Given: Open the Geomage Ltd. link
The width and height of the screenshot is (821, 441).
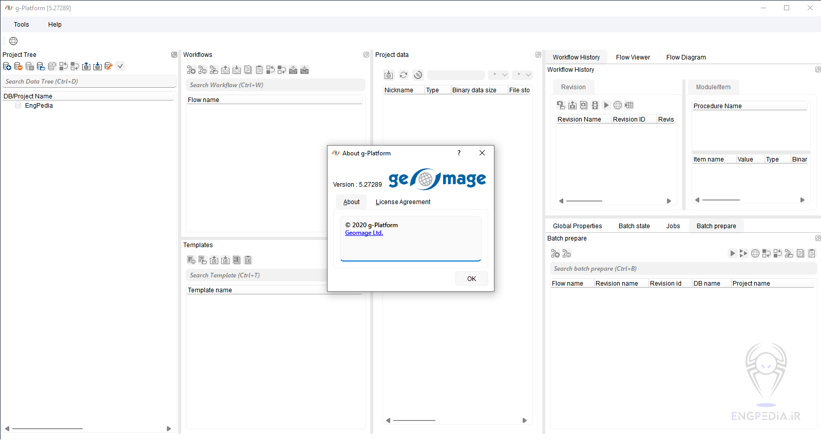Looking at the screenshot, I should [364, 233].
